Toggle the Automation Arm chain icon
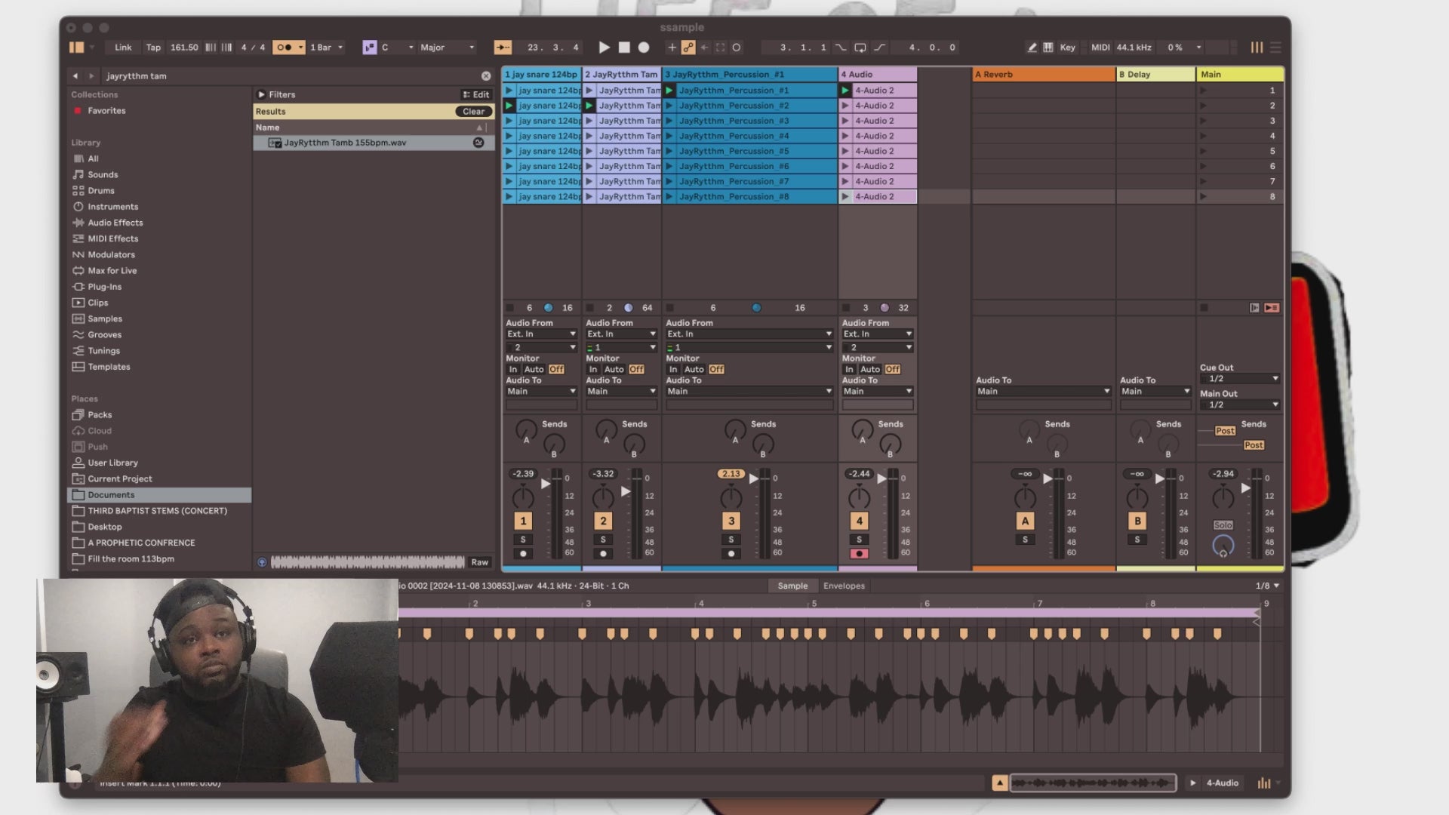Screen dimensions: 1449x815 click(x=688, y=48)
